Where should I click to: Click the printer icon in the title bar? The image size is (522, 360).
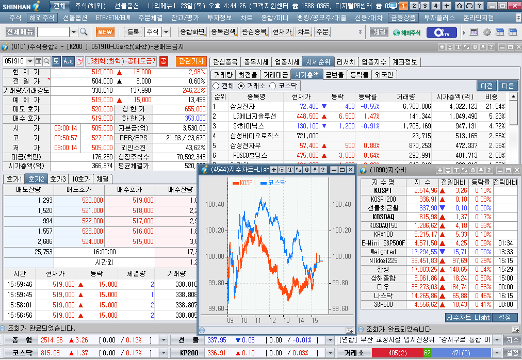coord(469,6)
